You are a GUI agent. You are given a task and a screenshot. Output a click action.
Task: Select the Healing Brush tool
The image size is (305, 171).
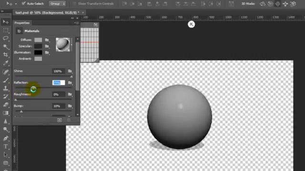[x=6, y=72]
